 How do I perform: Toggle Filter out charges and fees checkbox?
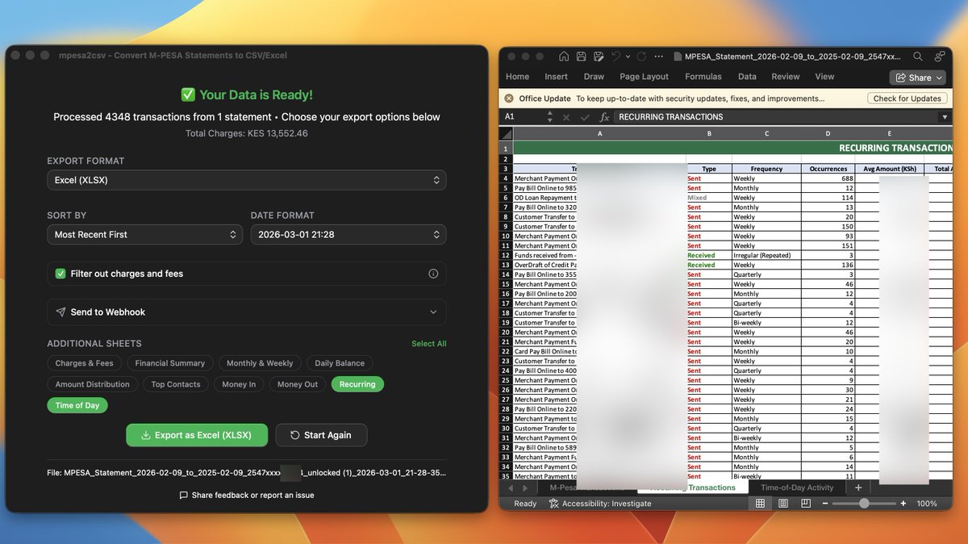click(60, 274)
